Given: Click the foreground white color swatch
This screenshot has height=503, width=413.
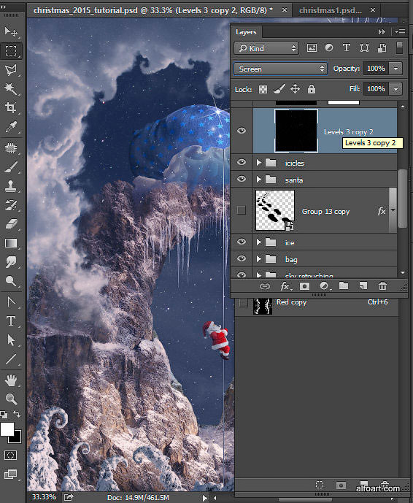Looking at the screenshot, I should click(7, 429).
